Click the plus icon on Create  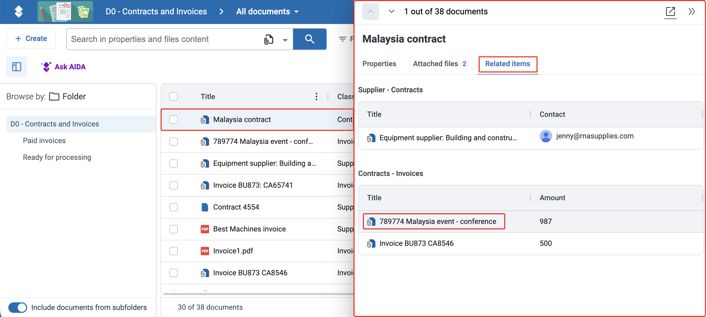tap(18, 39)
